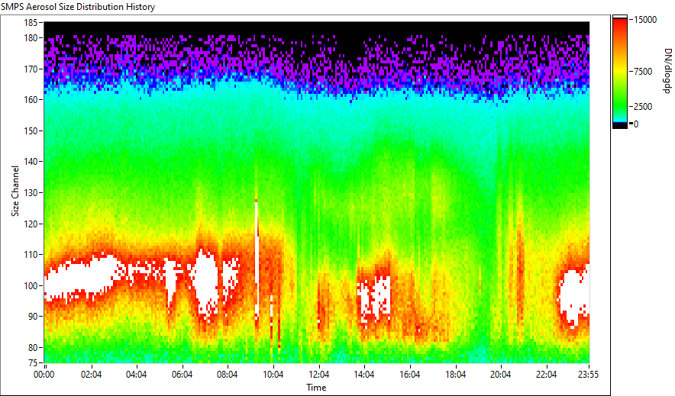This screenshot has height=396, width=675.
Task: Click the 06:04 time axis label
Action: 182,375
